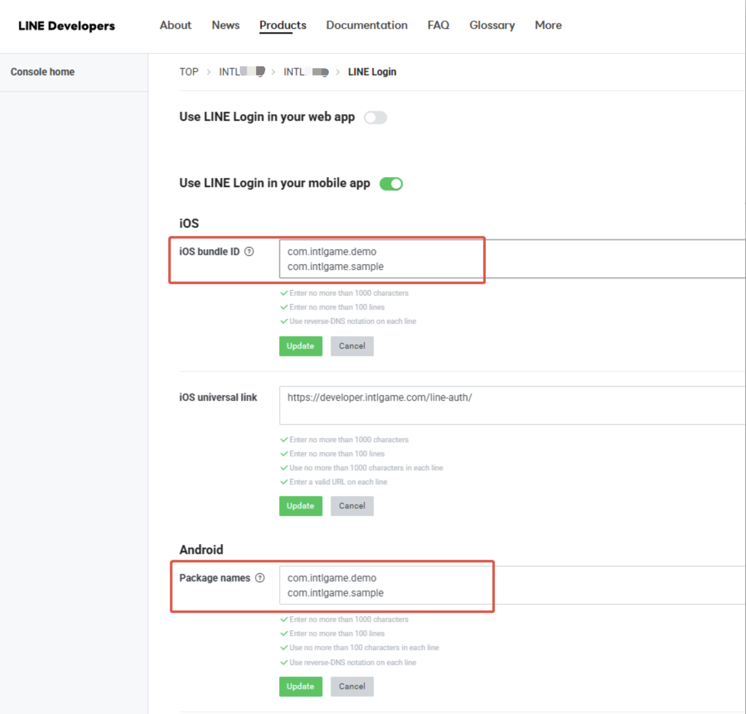
Task: Open the Glossary menu item
Action: point(492,25)
